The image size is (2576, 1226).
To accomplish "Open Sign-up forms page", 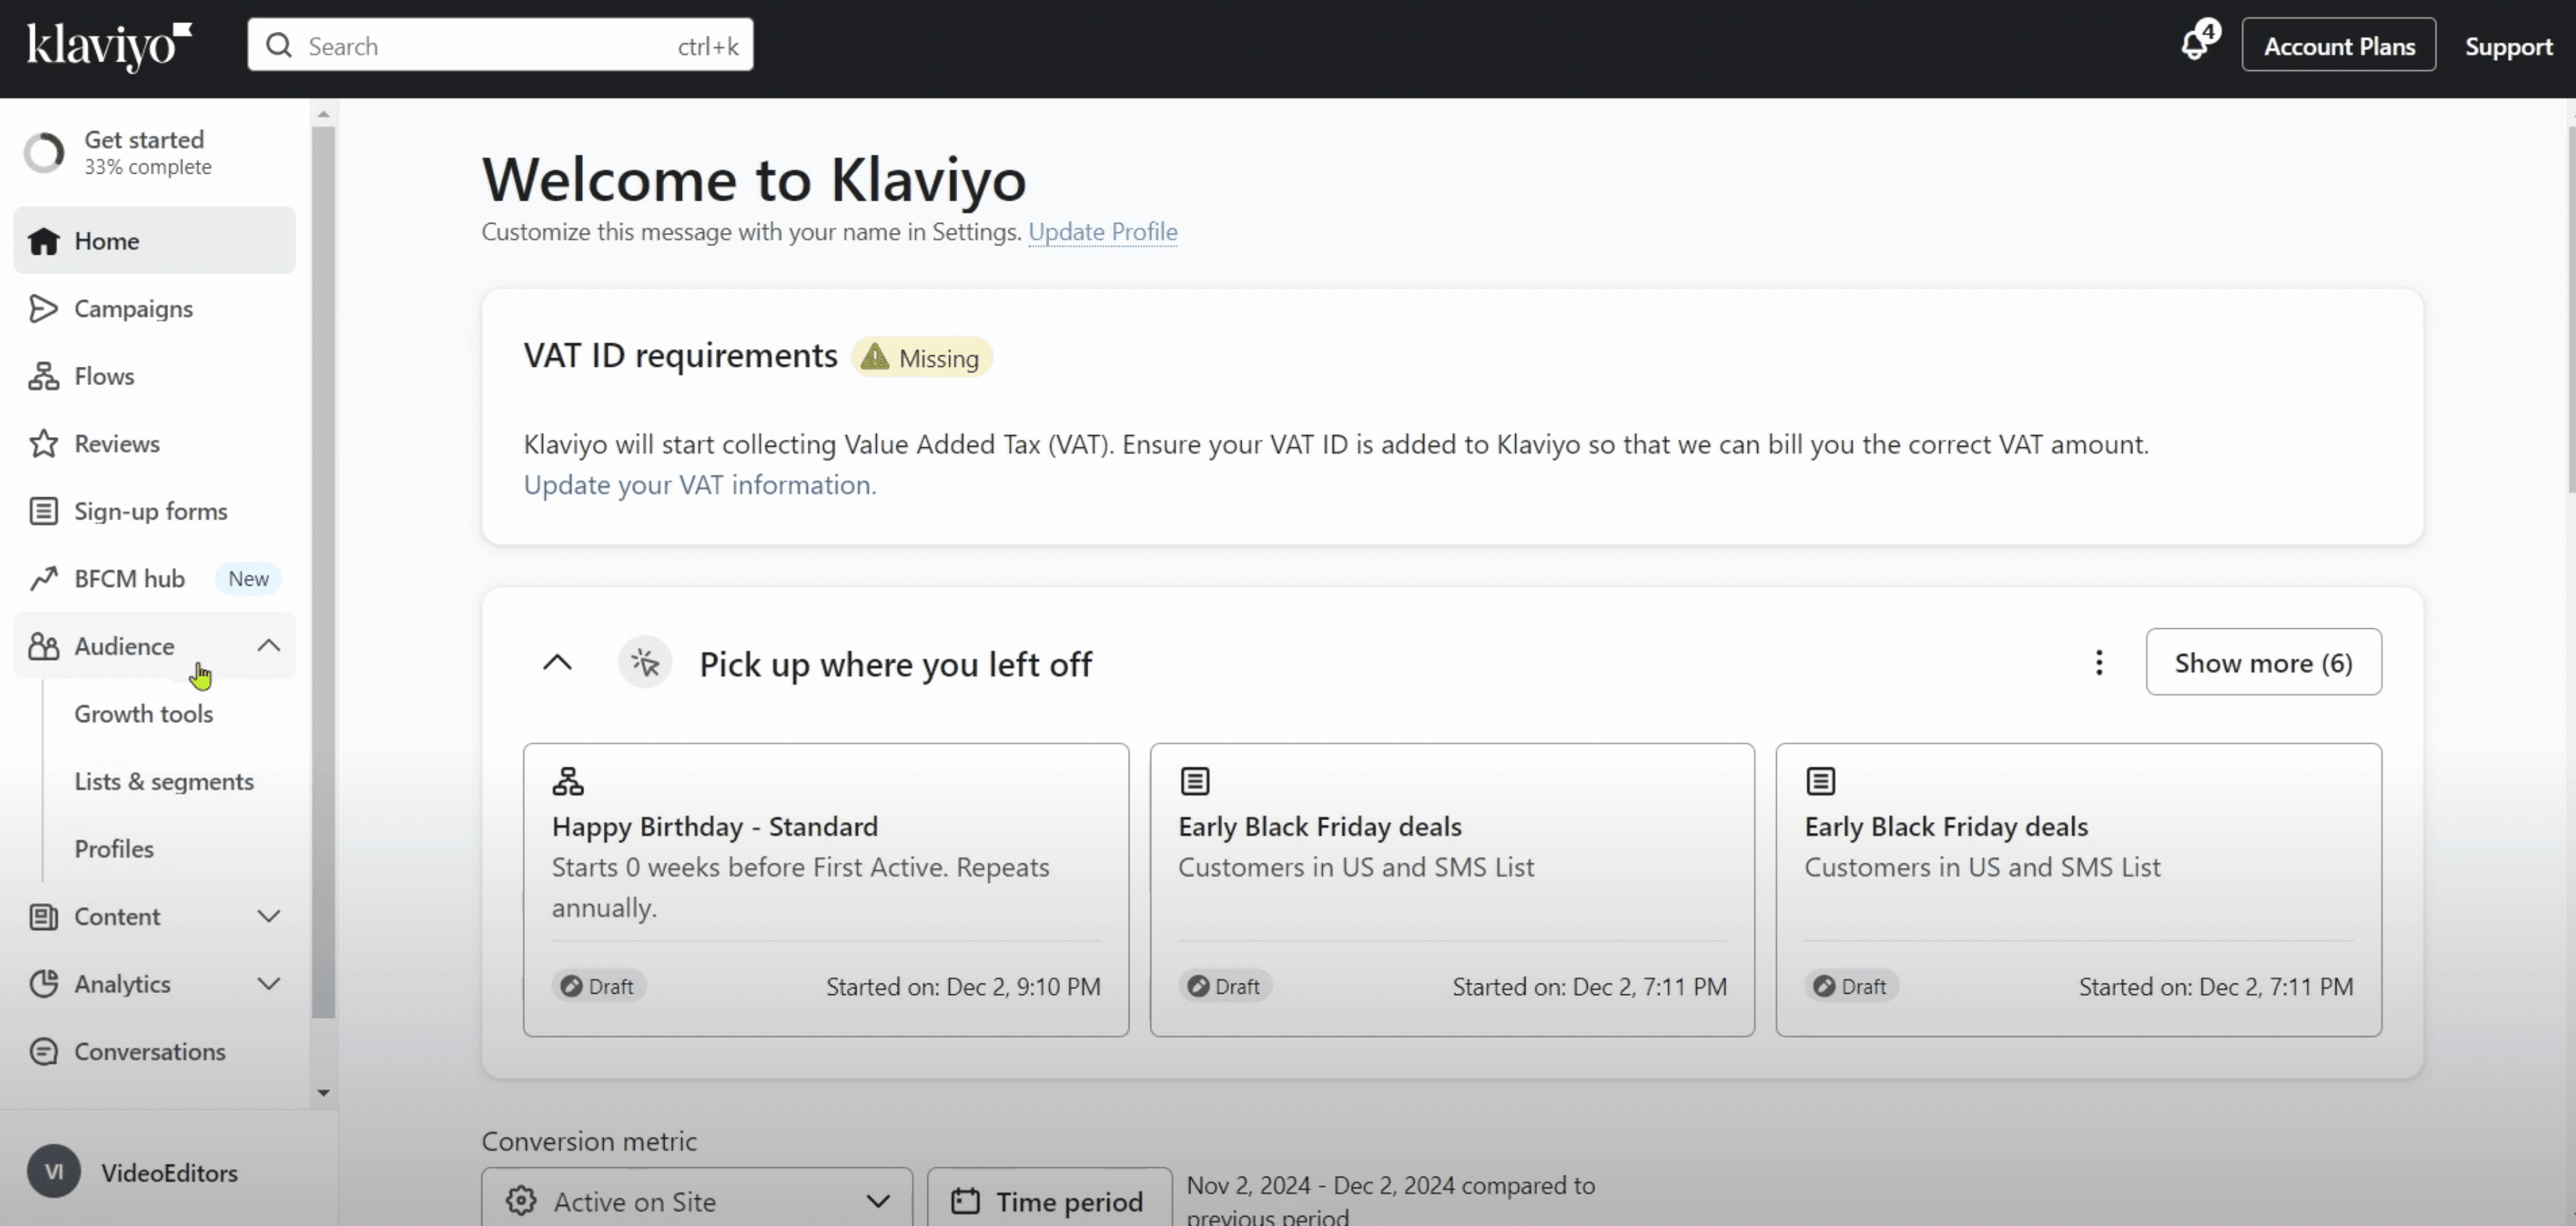I will click(x=154, y=511).
